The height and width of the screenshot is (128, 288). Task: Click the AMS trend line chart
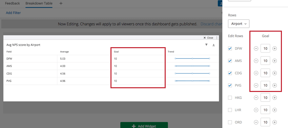click(x=192, y=66)
